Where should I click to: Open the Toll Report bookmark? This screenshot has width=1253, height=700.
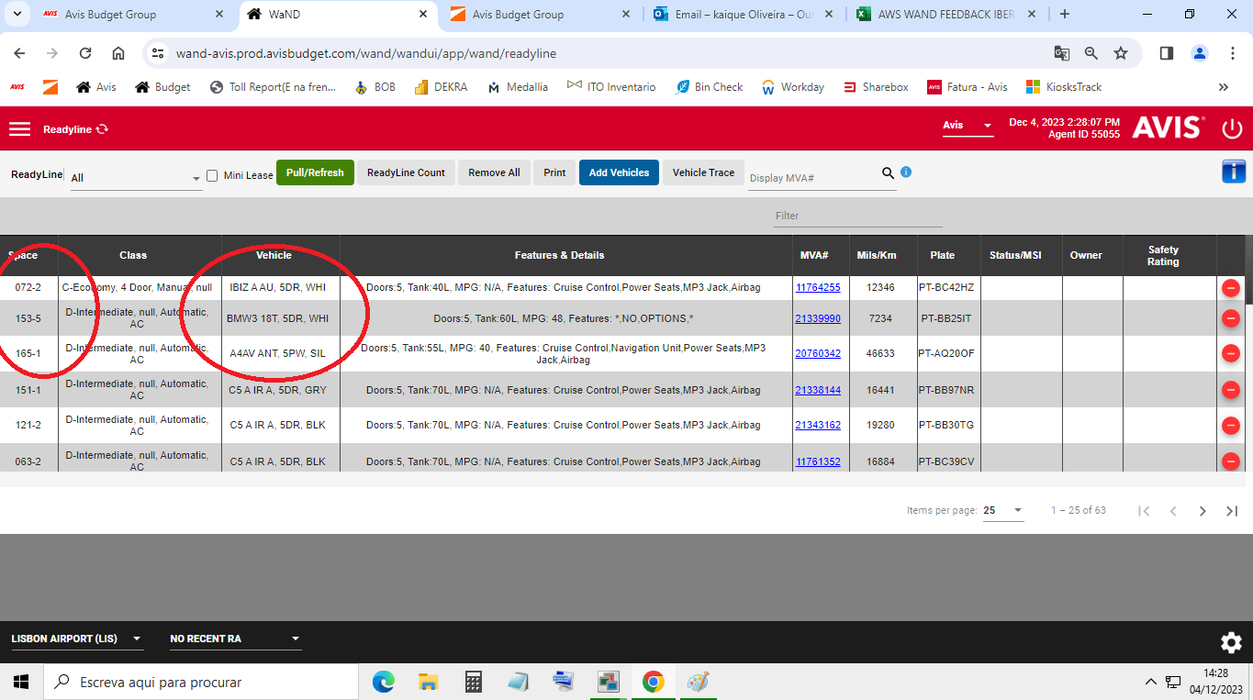pos(273,87)
